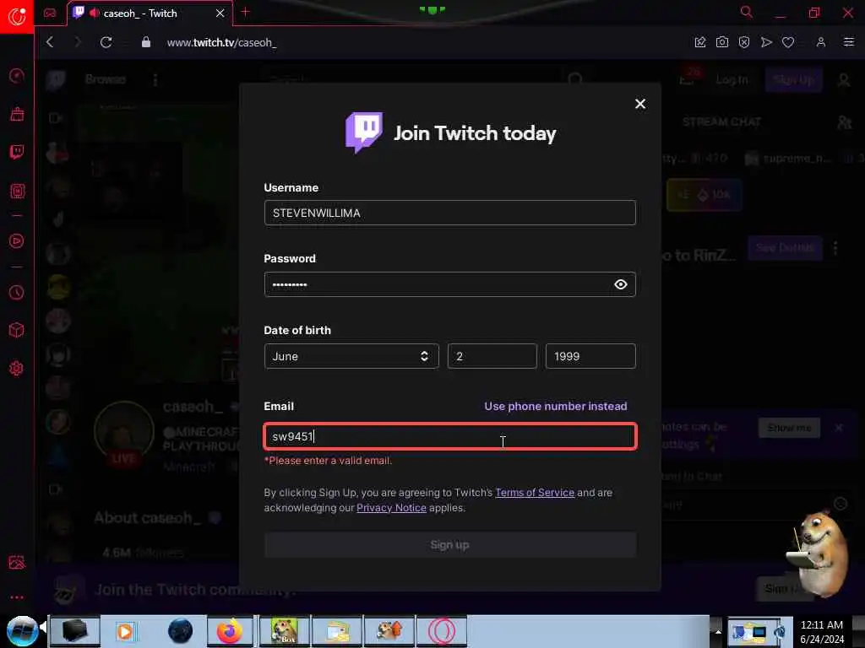Click the Username field containing STEVENWILLIMA

tap(449, 213)
